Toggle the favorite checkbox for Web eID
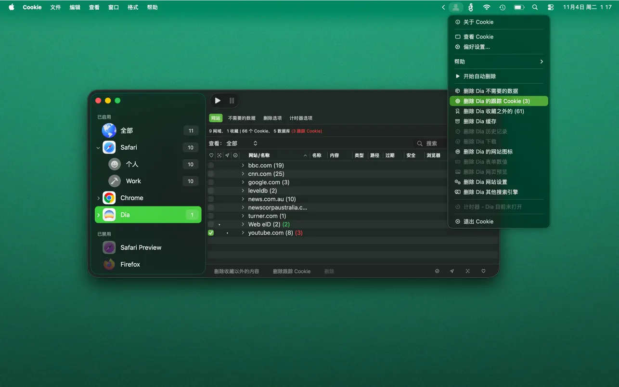This screenshot has width=619, height=387. pyautogui.click(x=211, y=224)
